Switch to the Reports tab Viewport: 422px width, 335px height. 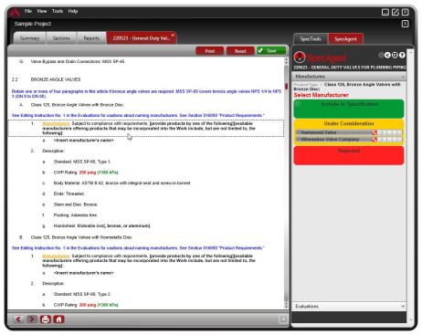click(91, 38)
